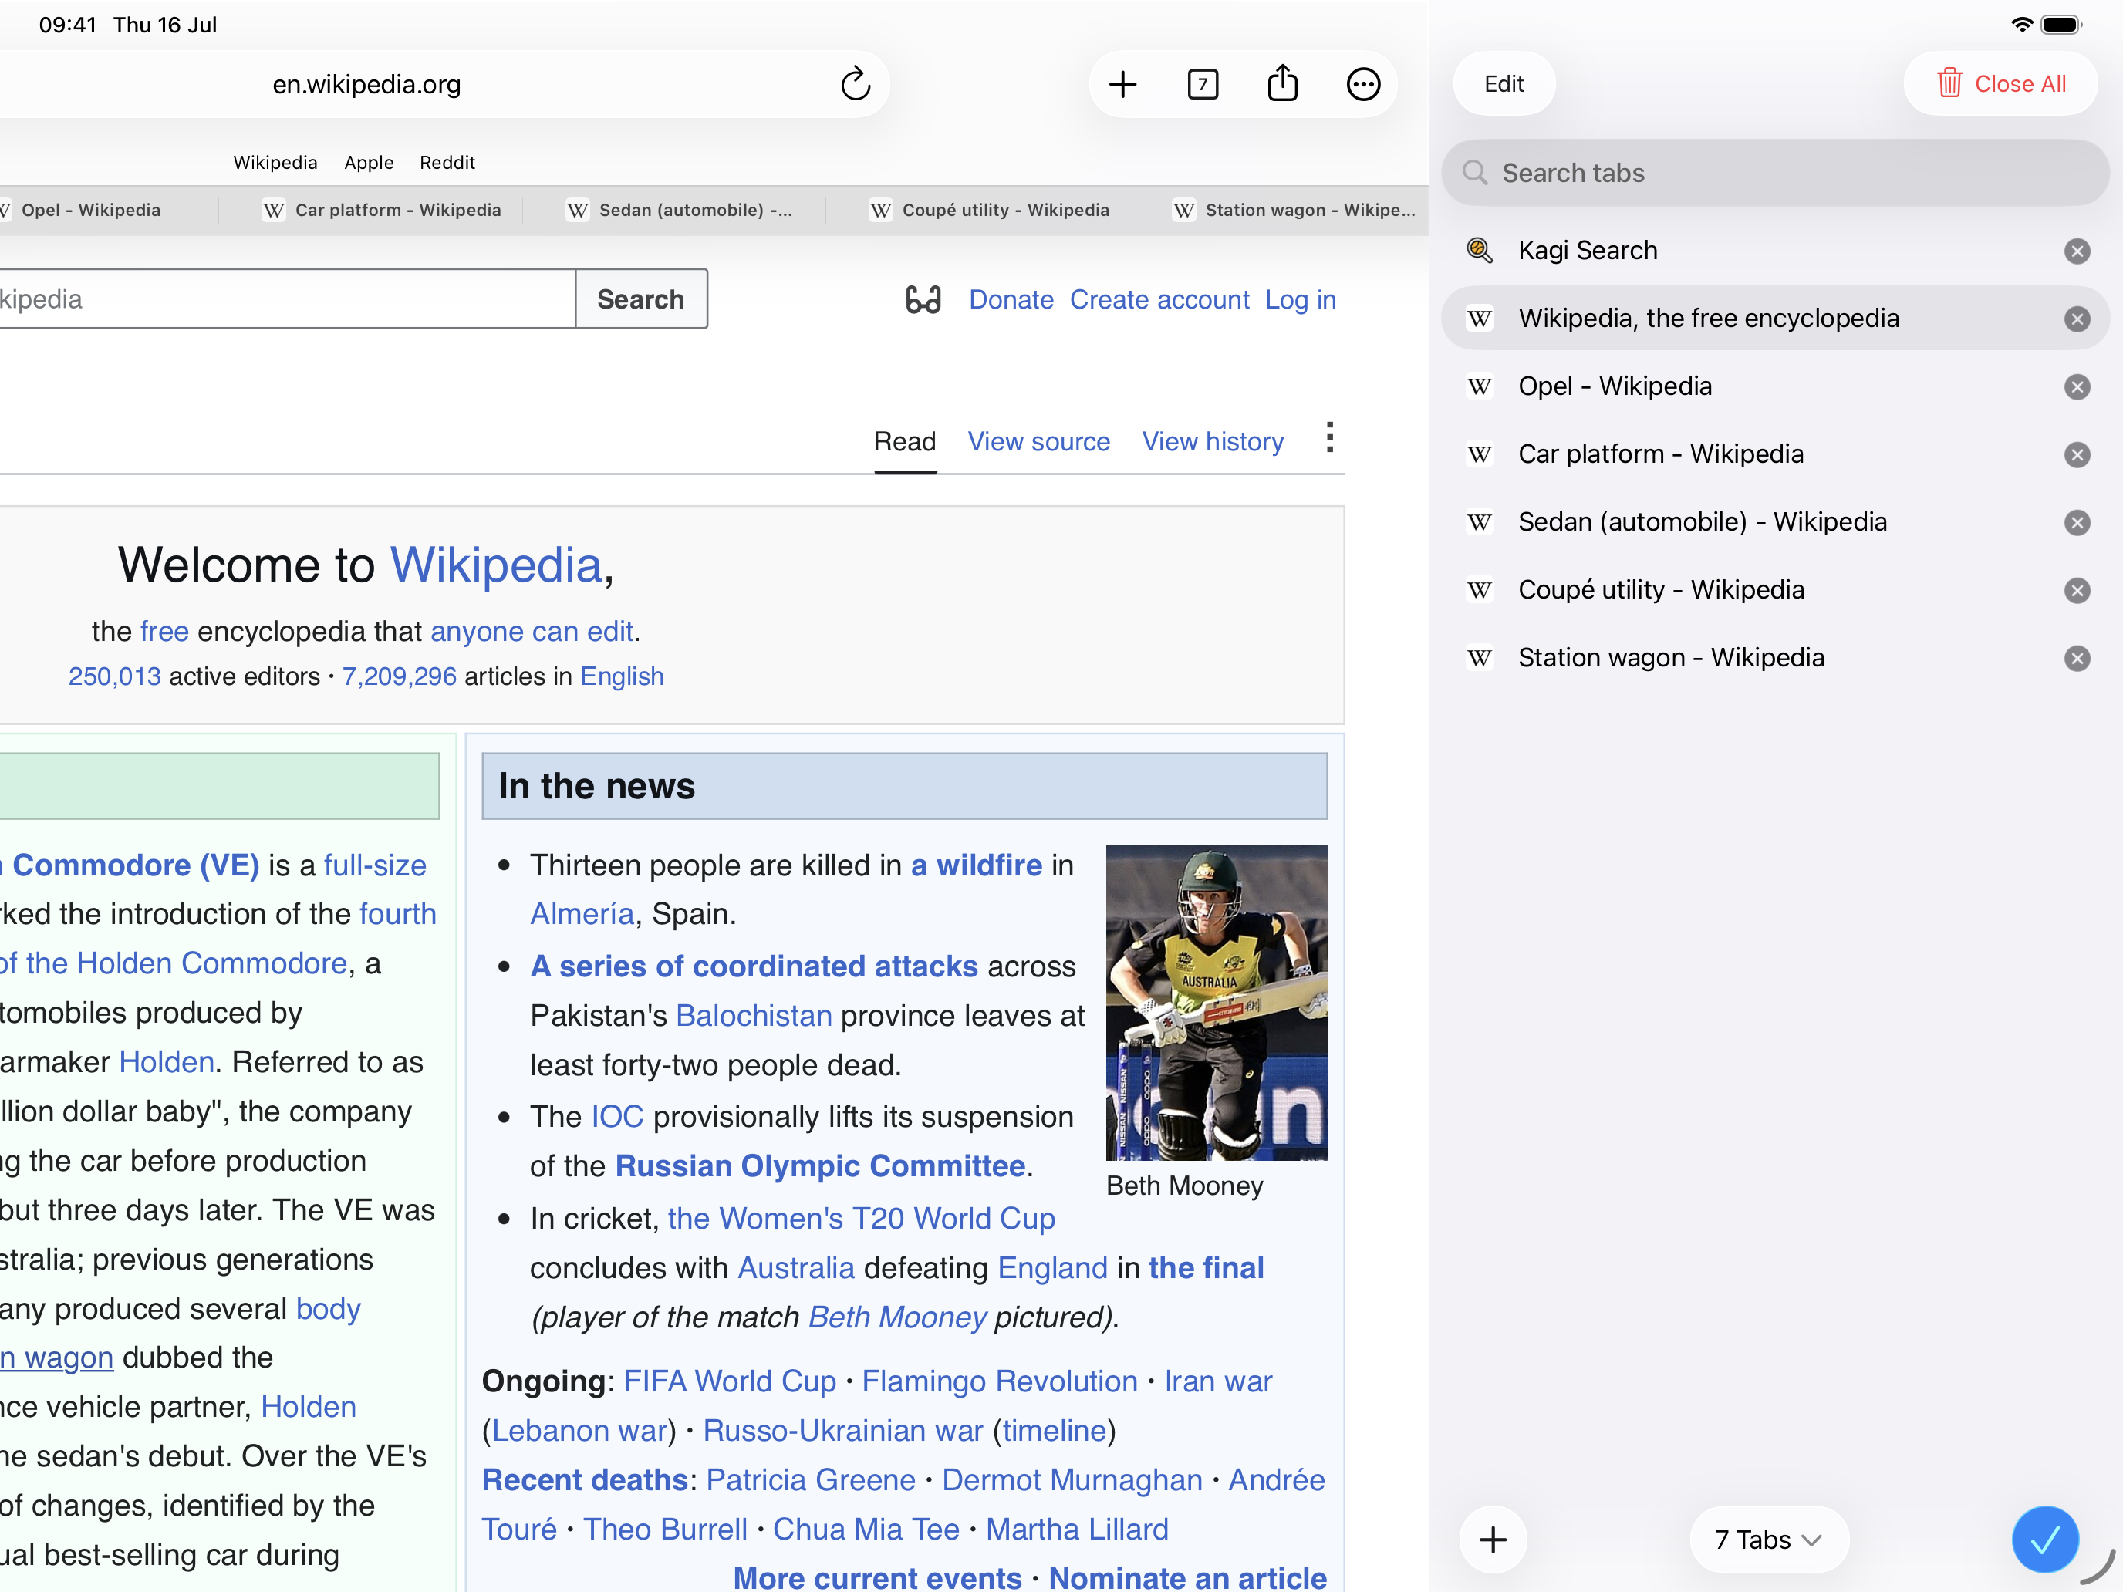Screen dimensions: 2123x1592
Task: Open the View history tab
Action: point(1212,441)
